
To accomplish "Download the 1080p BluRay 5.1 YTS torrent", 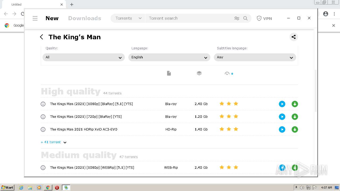I will click(295, 104).
